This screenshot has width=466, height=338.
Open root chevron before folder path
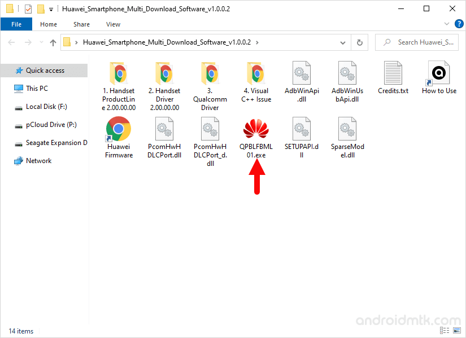pos(76,42)
